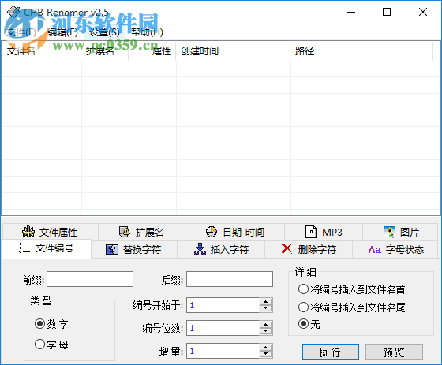
Task: Focus the 后缀 input field
Action: (230, 279)
